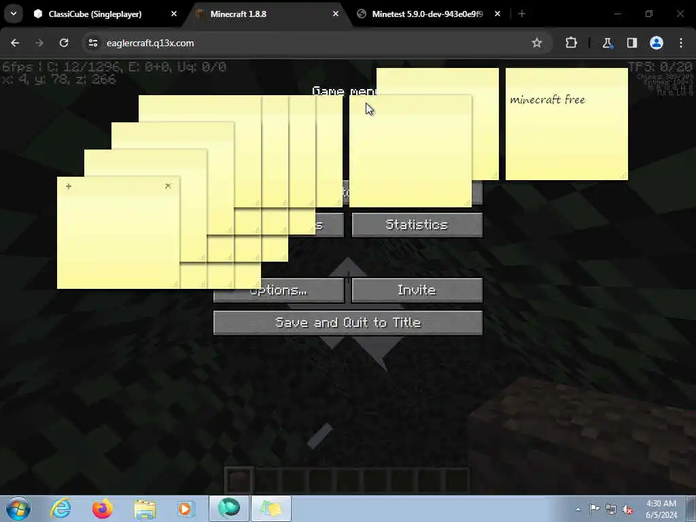Screen dimensions: 696x522
Task: Go back to previous page
Action: tap(15, 43)
